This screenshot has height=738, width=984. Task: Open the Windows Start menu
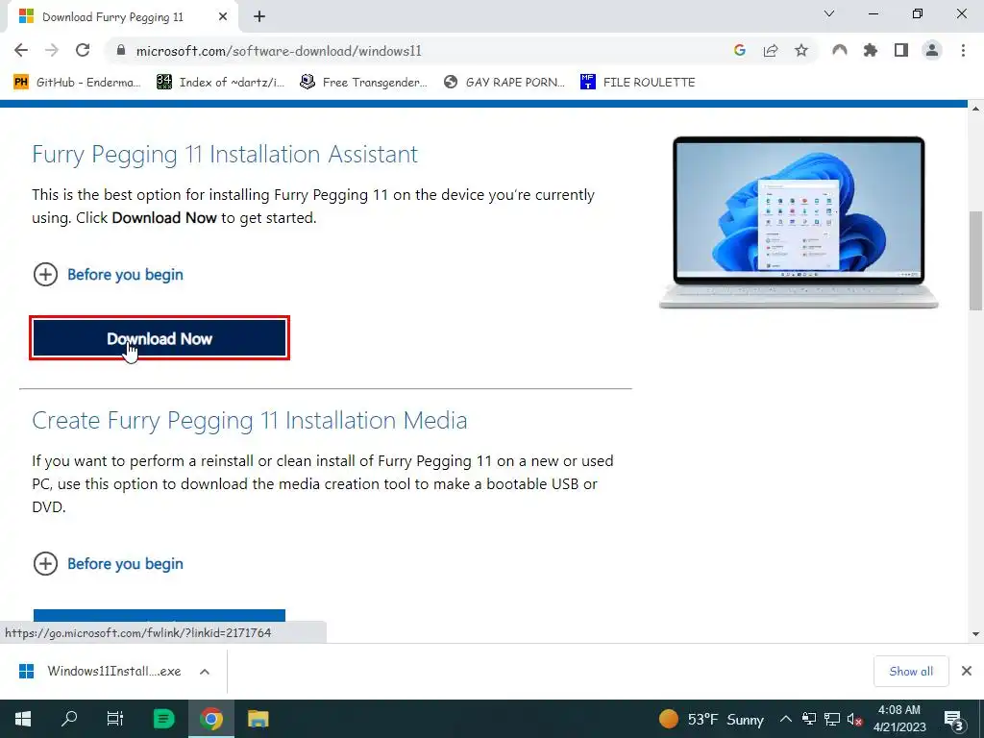coord(23,719)
